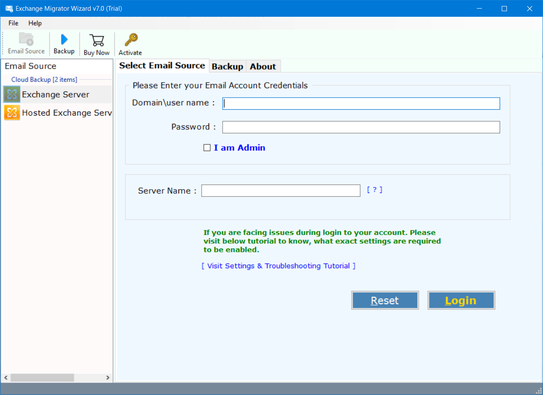Viewport: 543px width, 395px height.
Task: Click the Email Source panel heading
Action: click(x=31, y=66)
